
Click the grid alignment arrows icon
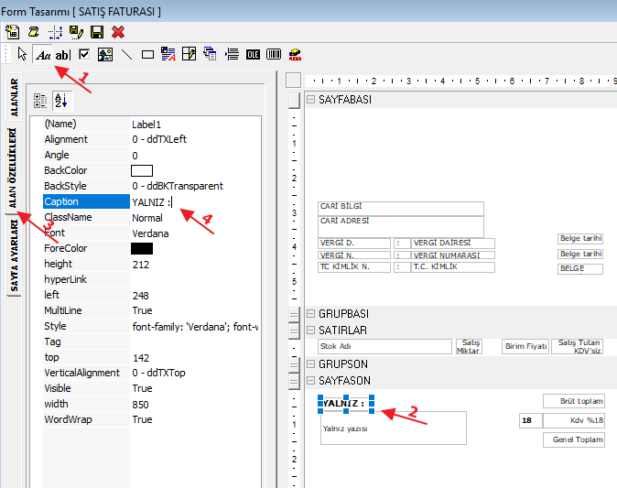click(x=55, y=32)
